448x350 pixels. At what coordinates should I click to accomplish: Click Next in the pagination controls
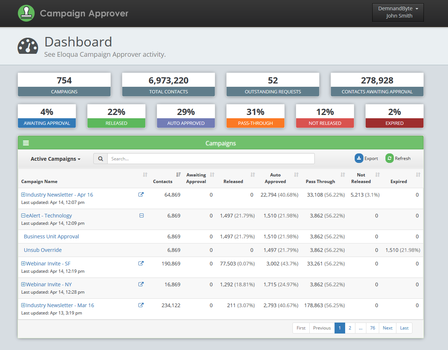coord(387,328)
